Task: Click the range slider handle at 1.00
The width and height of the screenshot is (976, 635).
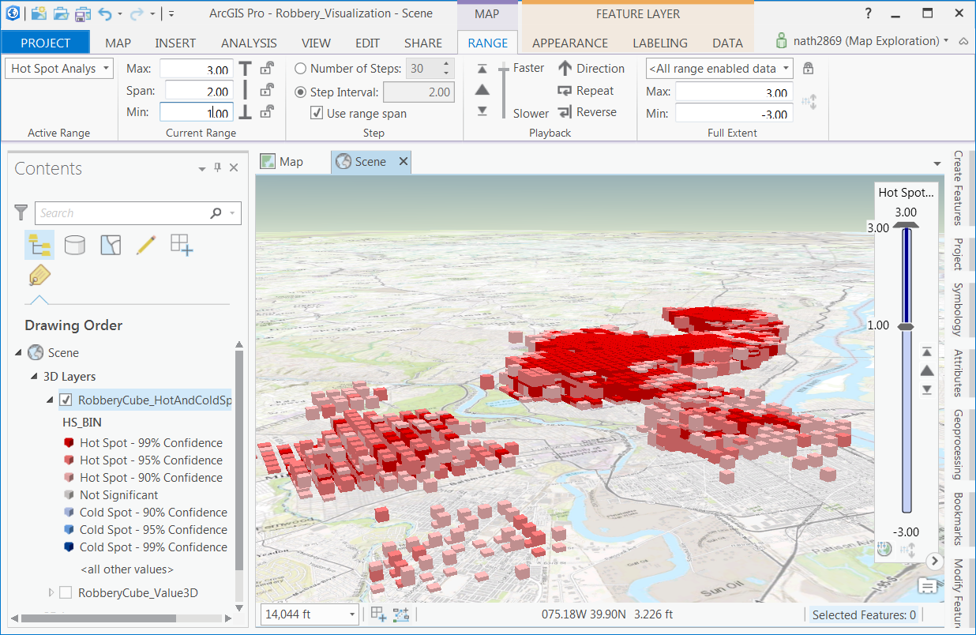Action: click(906, 326)
